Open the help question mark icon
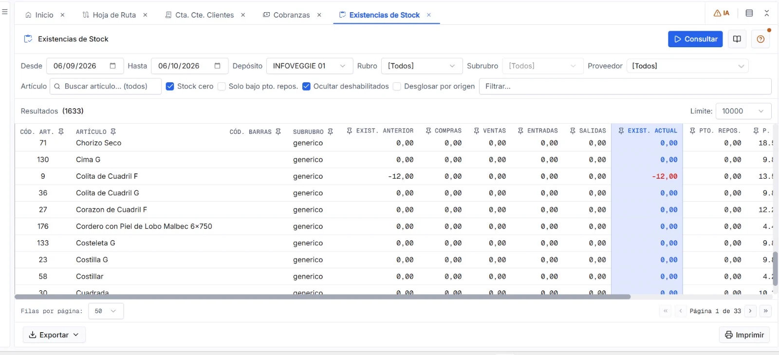The height and width of the screenshot is (355, 779). [x=760, y=39]
